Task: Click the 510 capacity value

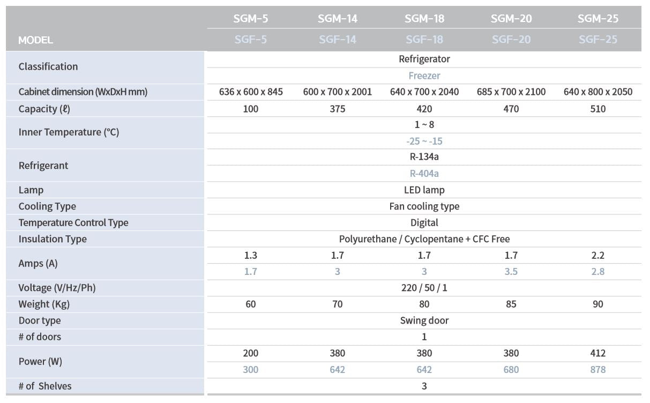Action: (598, 109)
